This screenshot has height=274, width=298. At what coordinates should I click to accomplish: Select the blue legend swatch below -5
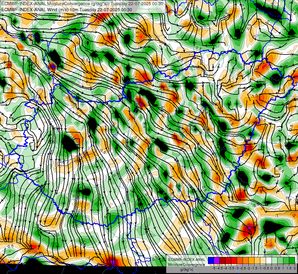tap(211, 260)
